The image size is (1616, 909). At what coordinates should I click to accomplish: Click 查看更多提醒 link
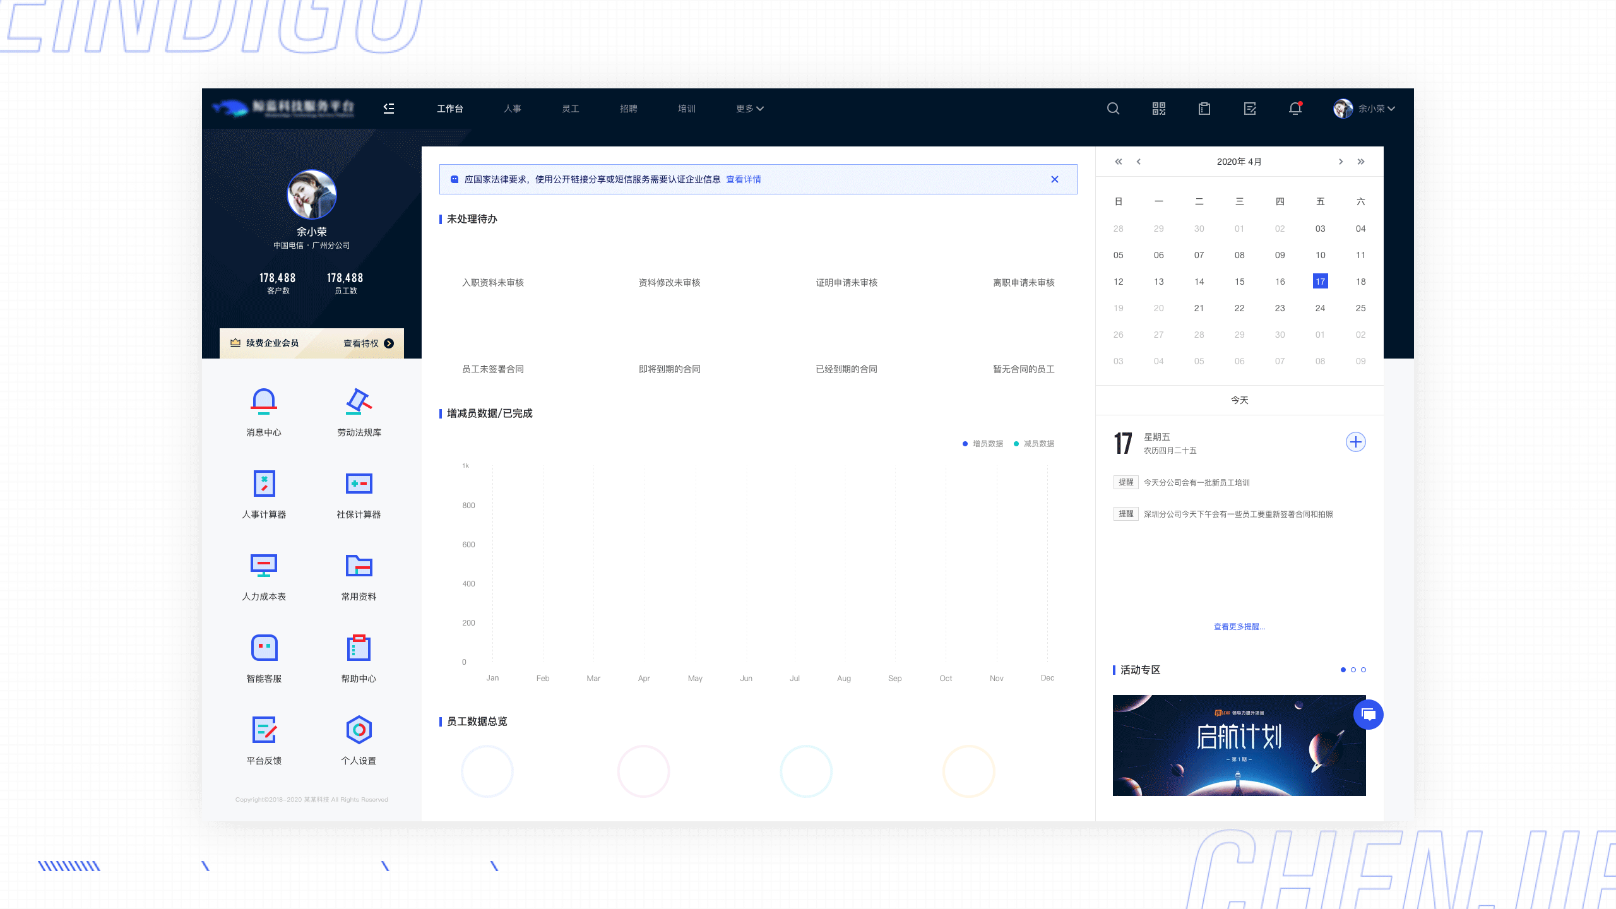click(x=1239, y=627)
